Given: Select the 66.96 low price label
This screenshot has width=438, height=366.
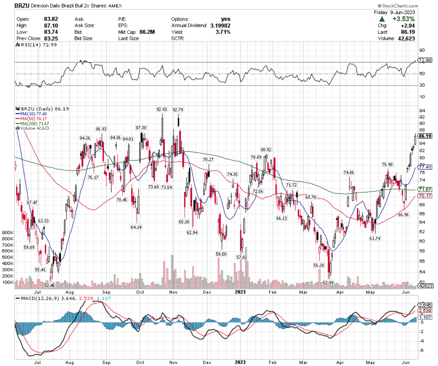Looking at the screenshot, I should pos(403,215).
